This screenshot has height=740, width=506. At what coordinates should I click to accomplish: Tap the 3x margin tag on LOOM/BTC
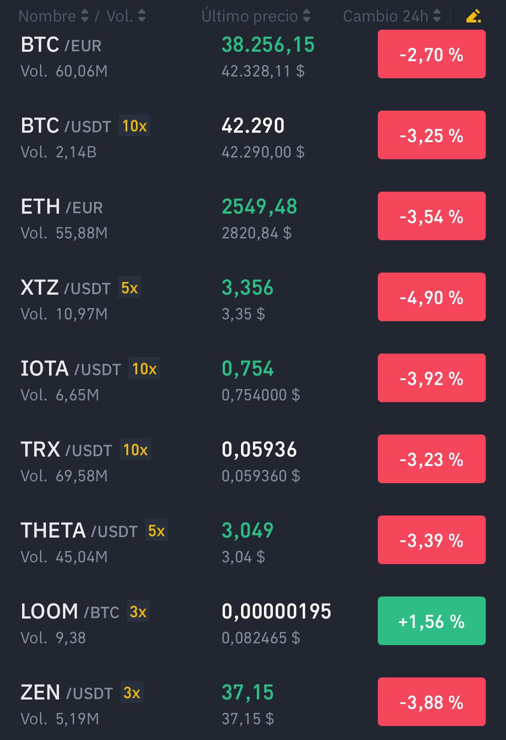138,611
